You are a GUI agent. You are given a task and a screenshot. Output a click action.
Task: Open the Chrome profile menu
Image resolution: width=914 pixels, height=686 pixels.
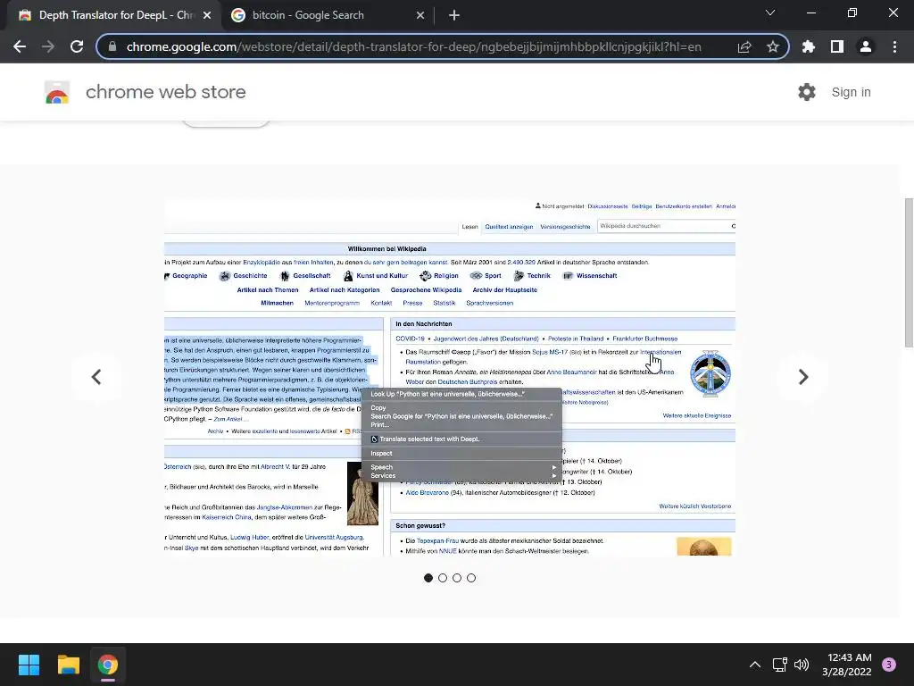coord(866,46)
